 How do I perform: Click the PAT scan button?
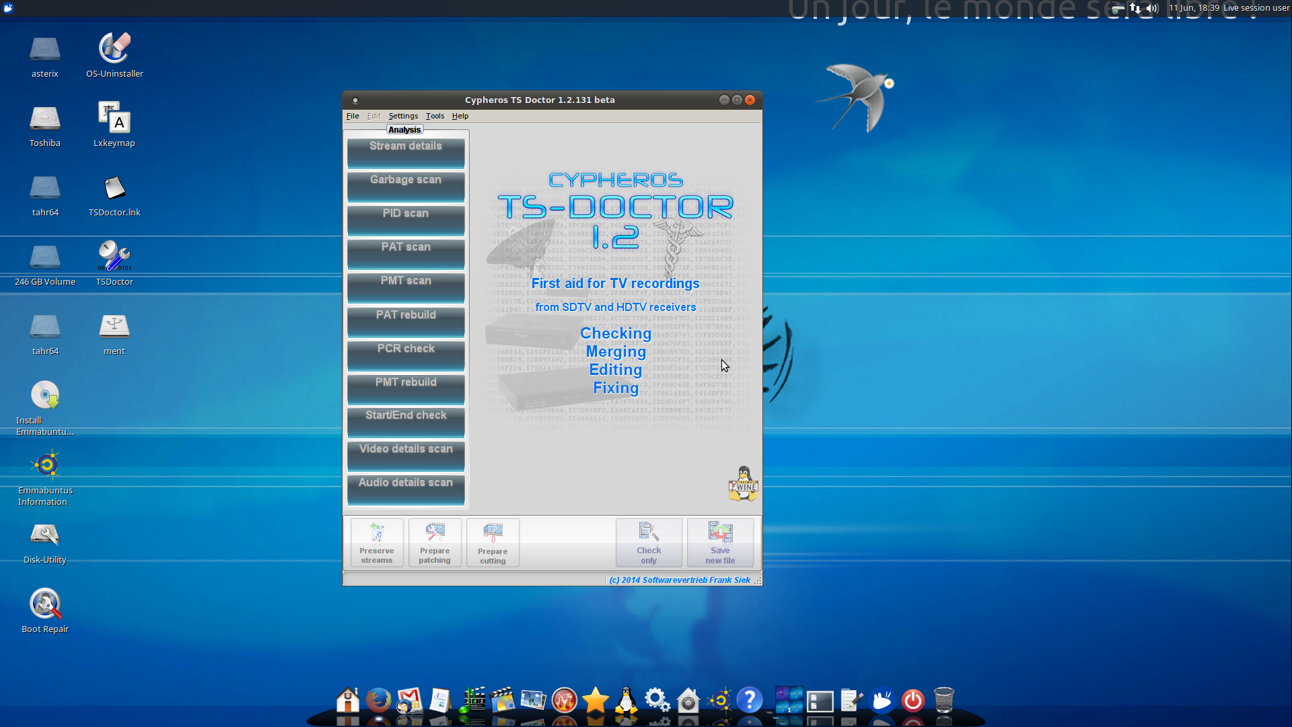pyautogui.click(x=406, y=254)
